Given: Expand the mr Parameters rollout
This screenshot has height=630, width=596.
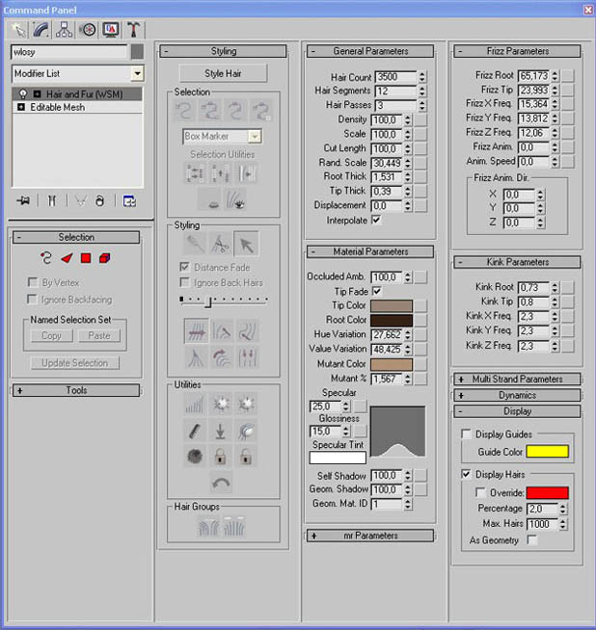Looking at the screenshot, I should click(370, 536).
